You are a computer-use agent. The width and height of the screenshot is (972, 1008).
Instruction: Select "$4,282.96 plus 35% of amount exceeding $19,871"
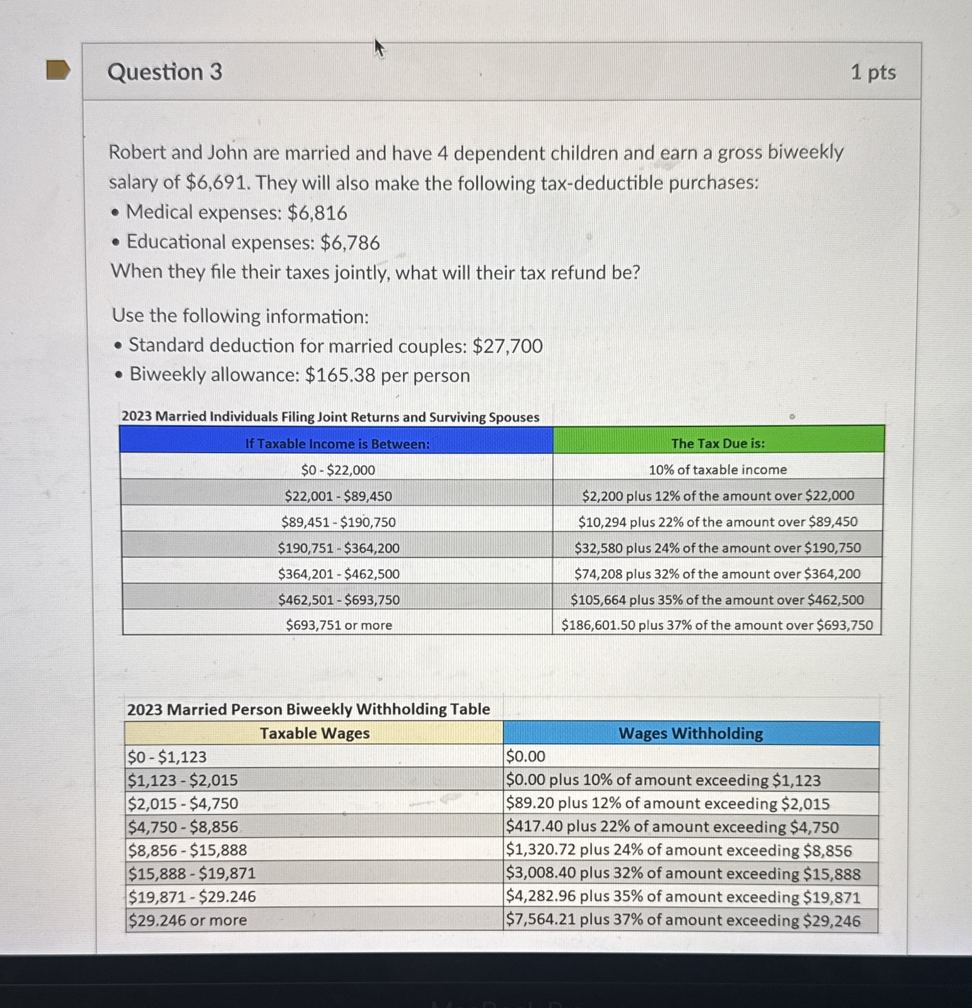click(x=691, y=897)
